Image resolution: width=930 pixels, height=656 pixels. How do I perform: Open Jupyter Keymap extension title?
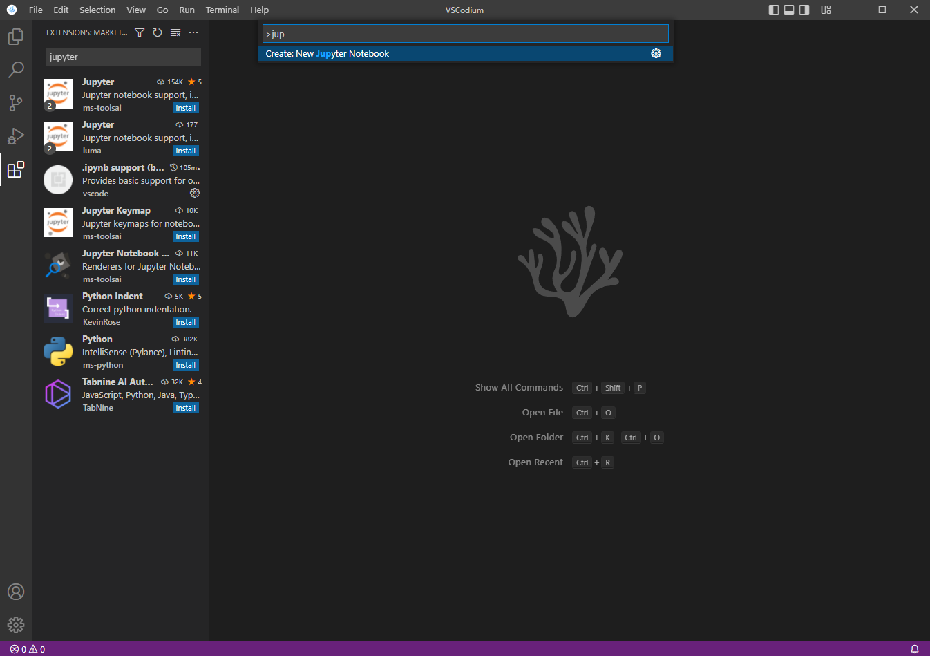[x=116, y=210]
